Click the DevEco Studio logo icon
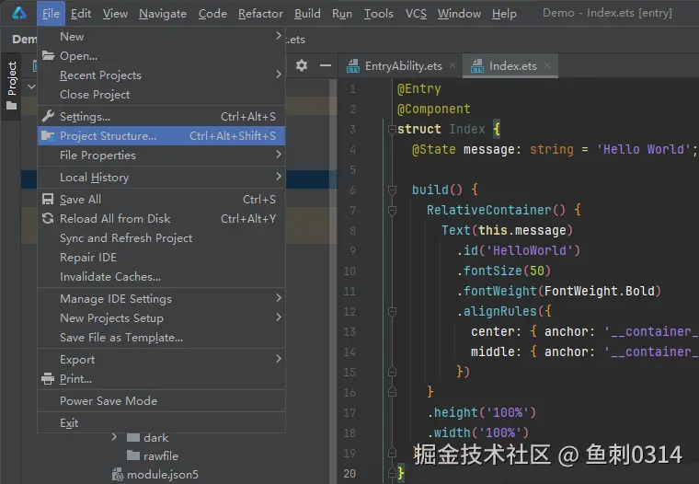The height and width of the screenshot is (484, 699). click(19, 13)
